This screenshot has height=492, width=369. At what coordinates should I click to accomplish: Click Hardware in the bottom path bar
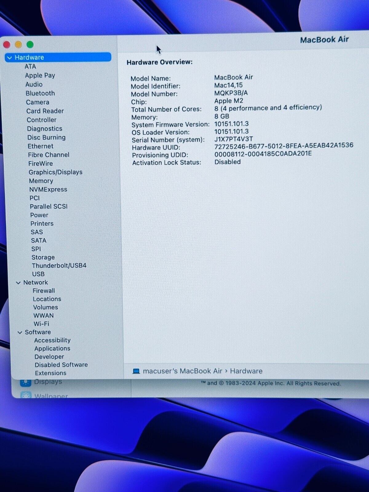tap(246, 371)
